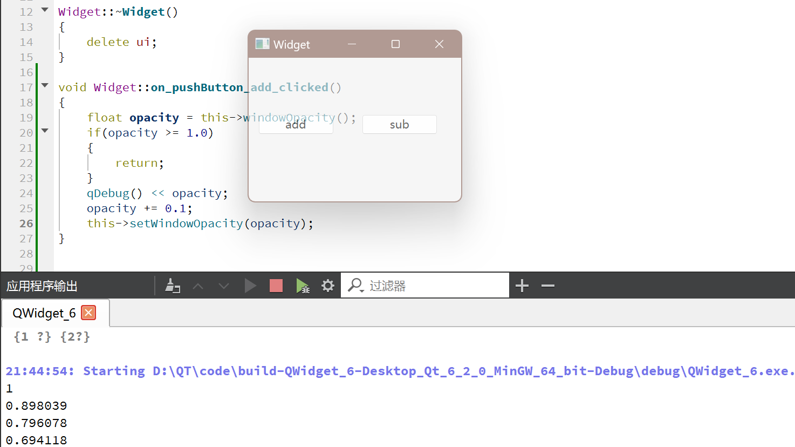
Task: Click output value 0.694118
Action: tap(37, 440)
